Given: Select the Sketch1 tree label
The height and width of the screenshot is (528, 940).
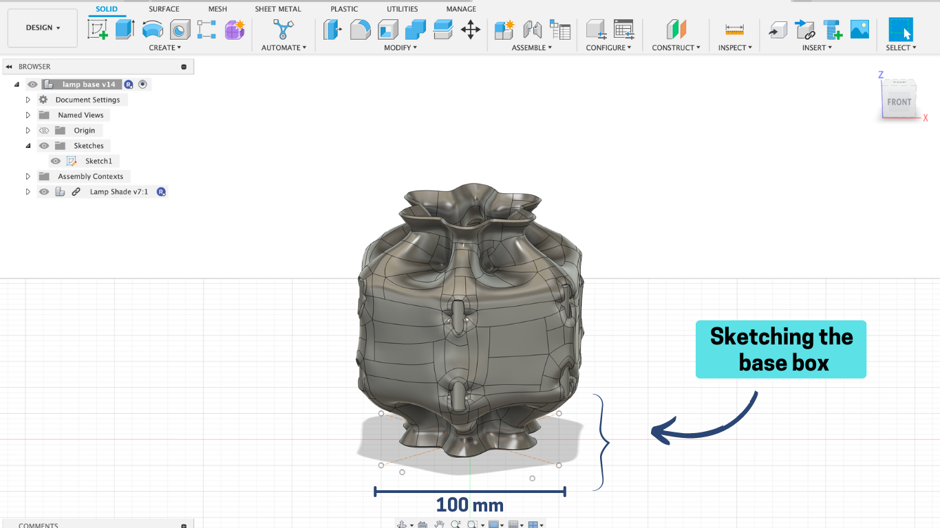Looking at the screenshot, I should (98, 161).
